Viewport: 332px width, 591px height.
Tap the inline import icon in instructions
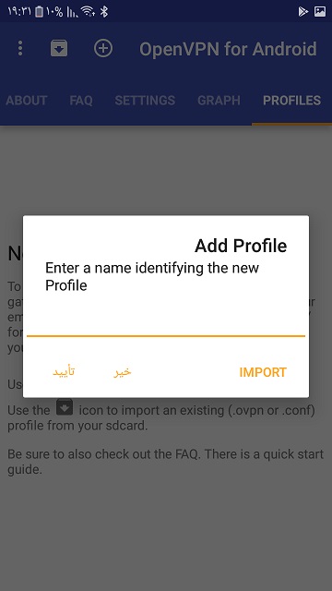[65, 407]
